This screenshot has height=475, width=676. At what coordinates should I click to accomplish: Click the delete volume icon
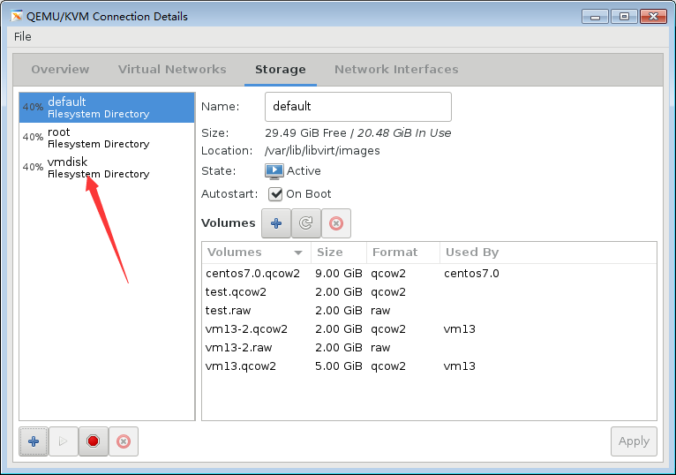336,223
